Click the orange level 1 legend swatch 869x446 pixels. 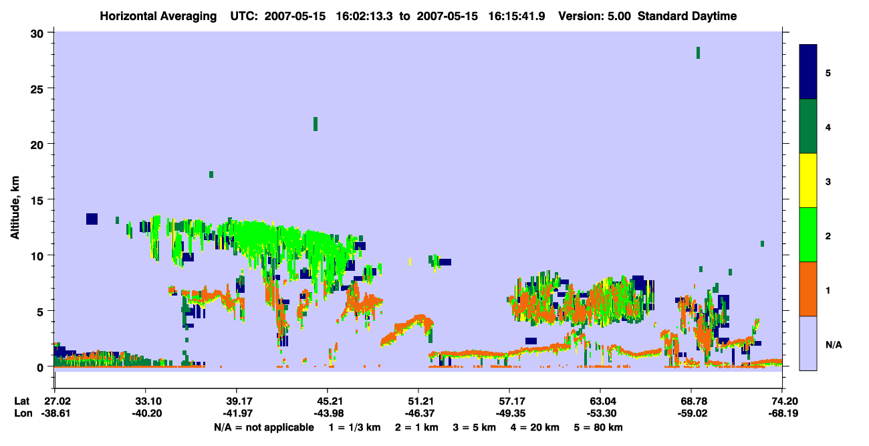click(x=808, y=289)
